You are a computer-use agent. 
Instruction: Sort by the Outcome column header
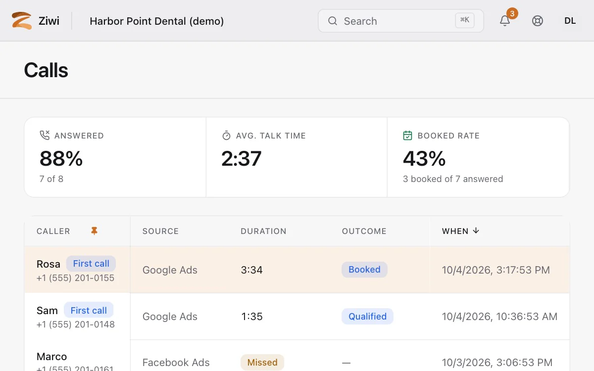[364, 231]
